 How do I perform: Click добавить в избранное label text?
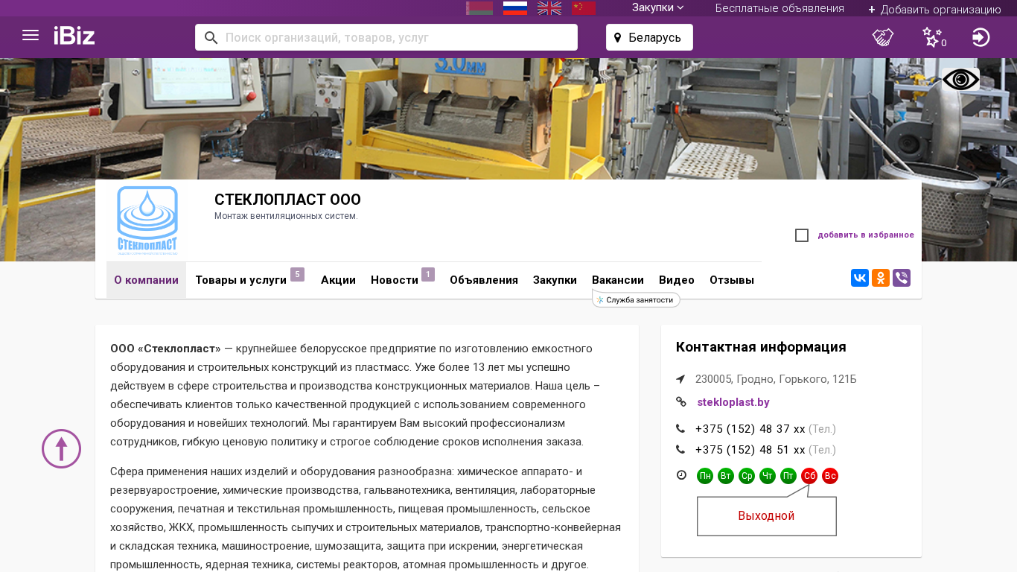tap(866, 235)
